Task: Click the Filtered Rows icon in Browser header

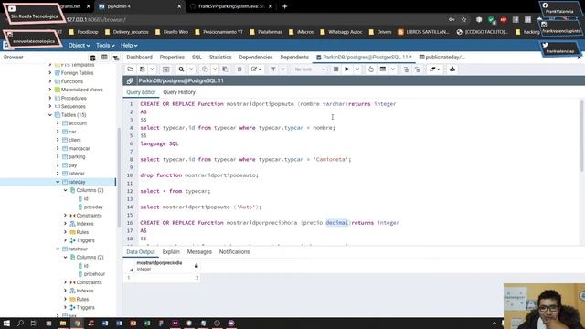Action: [x=116, y=58]
